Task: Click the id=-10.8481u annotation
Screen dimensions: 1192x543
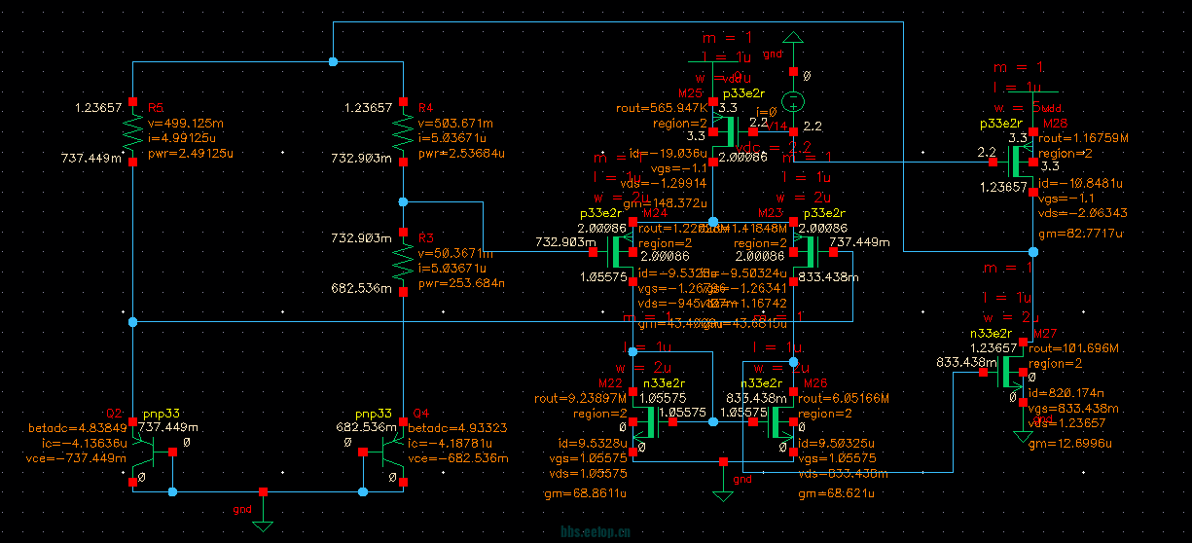Action: point(1080,183)
